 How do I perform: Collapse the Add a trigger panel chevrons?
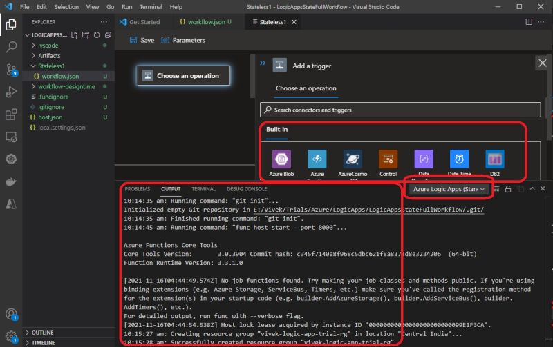click(x=263, y=63)
